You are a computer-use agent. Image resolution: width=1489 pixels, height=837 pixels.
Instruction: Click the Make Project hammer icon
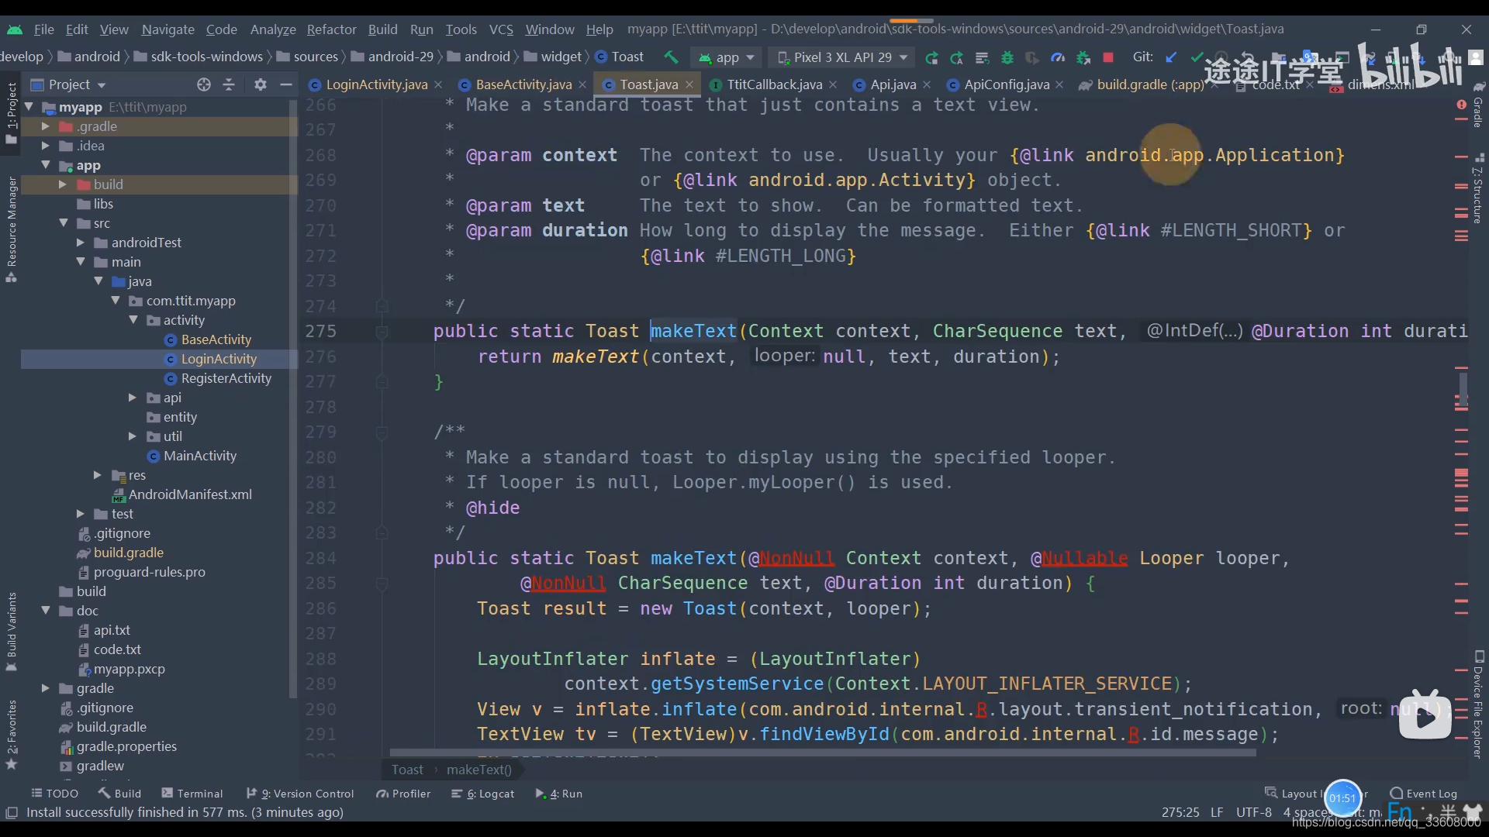click(671, 57)
